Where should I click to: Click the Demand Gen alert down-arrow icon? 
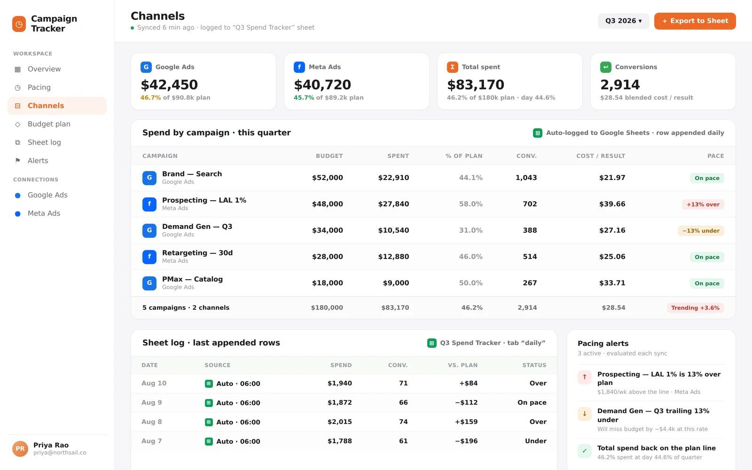point(585,414)
